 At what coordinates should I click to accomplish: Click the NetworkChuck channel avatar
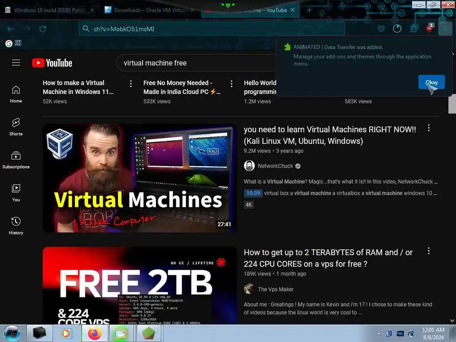click(249, 166)
